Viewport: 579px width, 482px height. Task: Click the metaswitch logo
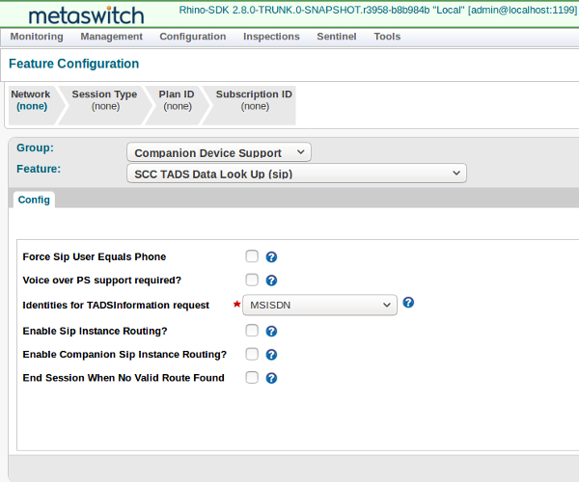86,15
